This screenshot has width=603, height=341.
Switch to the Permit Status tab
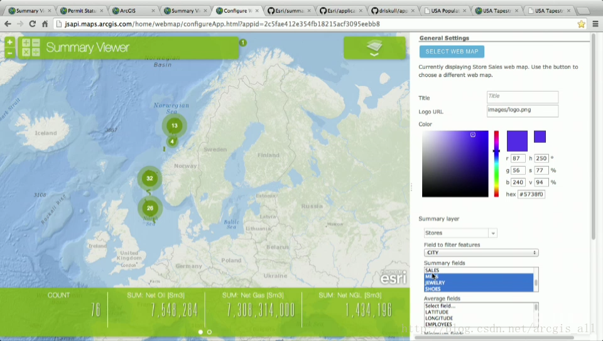(x=82, y=11)
